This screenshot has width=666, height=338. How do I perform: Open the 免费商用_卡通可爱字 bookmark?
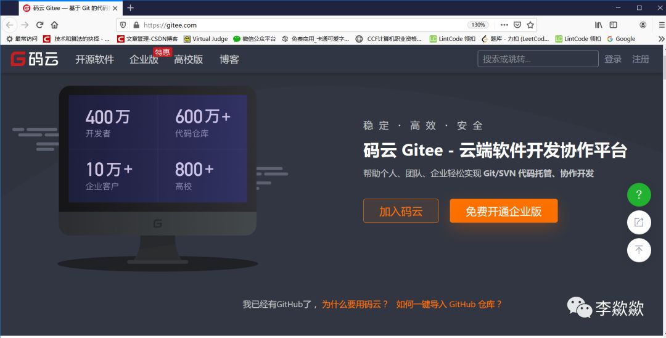click(316, 39)
